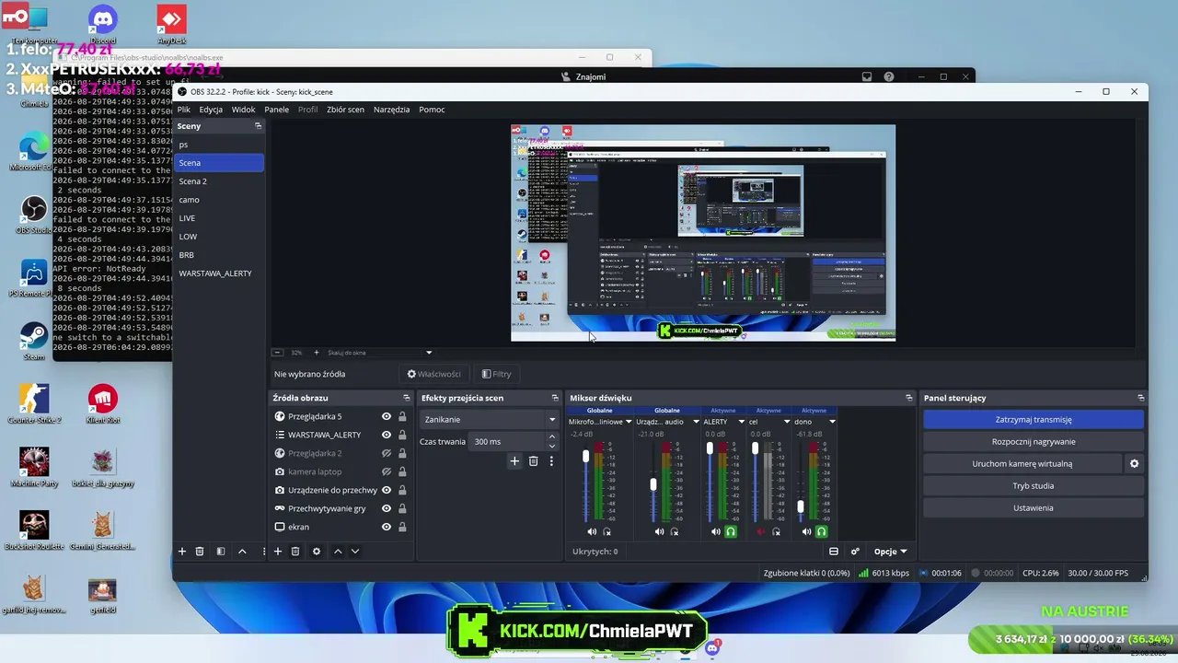This screenshot has height=663, width=1178.
Task: Open advanced audio properties gear in mixer
Action: [855, 552]
